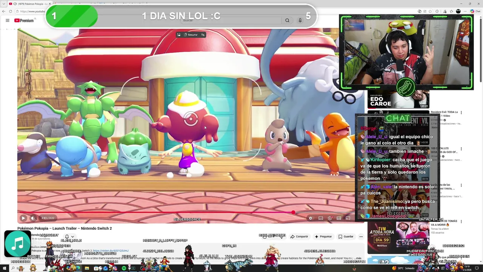483x272 pixels.
Task: Open options for Resident Evil: TODA La video
Action: click(461, 113)
